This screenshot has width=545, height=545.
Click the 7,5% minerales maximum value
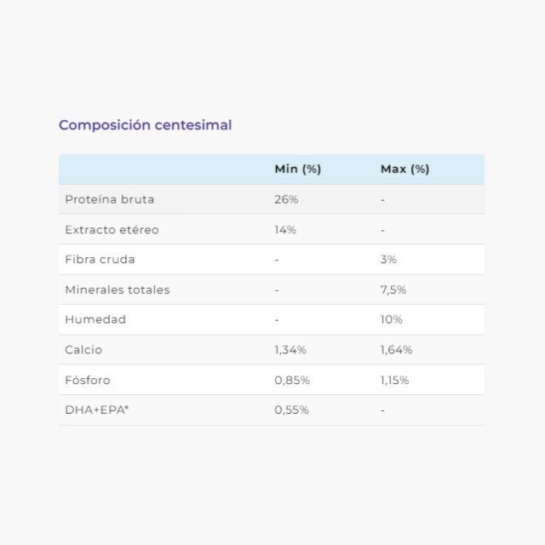pos(393,290)
